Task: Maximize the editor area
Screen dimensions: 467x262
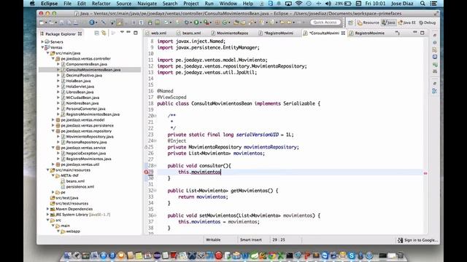Action: (x=422, y=33)
